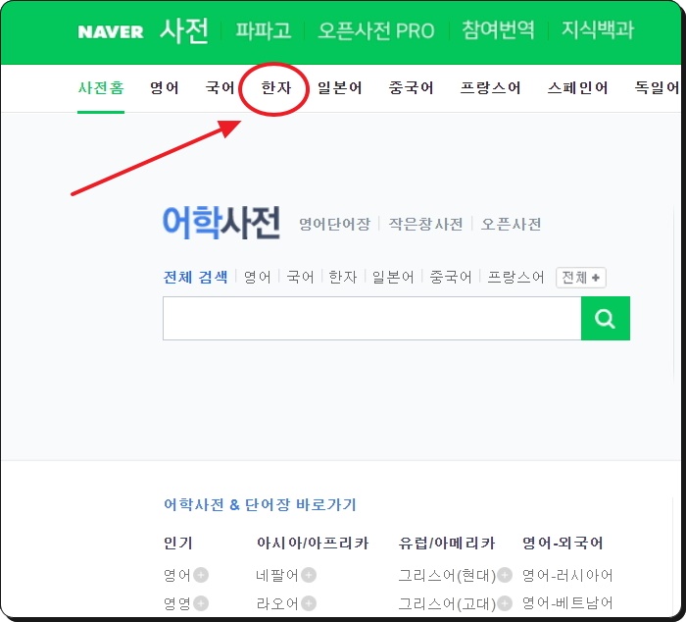Click the 영어-외국어 column heading
The height and width of the screenshot is (622, 686).
pyautogui.click(x=563, y=544)
